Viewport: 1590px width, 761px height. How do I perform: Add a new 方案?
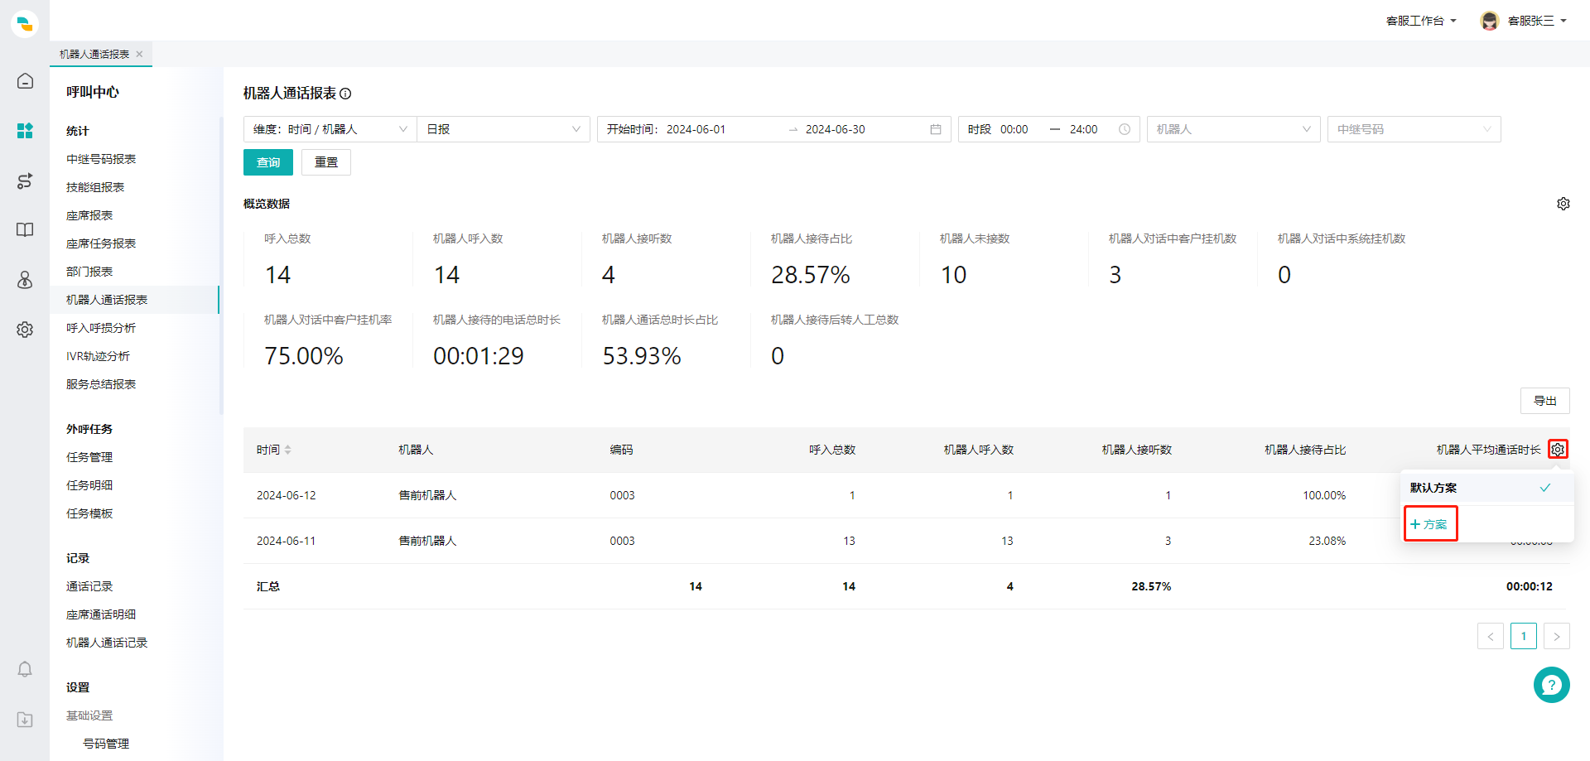coord(1429,524)
